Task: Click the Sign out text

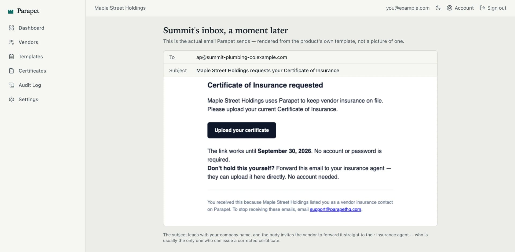Action: [x=497, y=8]
